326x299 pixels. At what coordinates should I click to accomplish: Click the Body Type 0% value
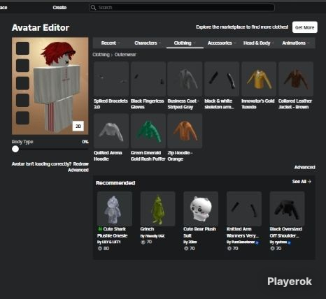tap(85, 142)
